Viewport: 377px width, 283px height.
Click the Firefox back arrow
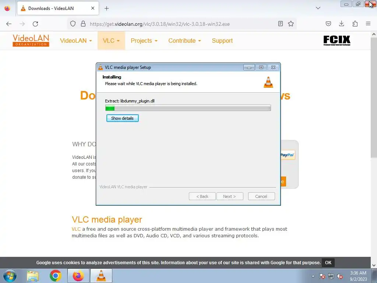(9, 24)
